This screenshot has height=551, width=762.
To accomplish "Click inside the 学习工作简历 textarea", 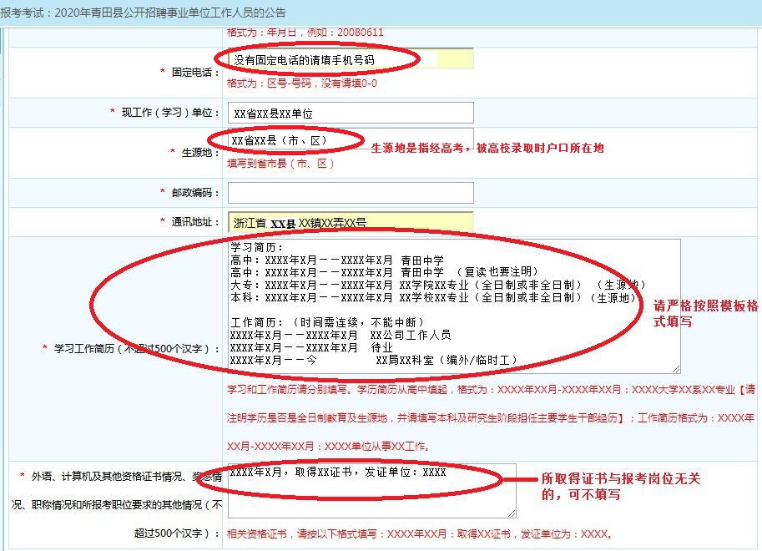I will coord(454,306).
